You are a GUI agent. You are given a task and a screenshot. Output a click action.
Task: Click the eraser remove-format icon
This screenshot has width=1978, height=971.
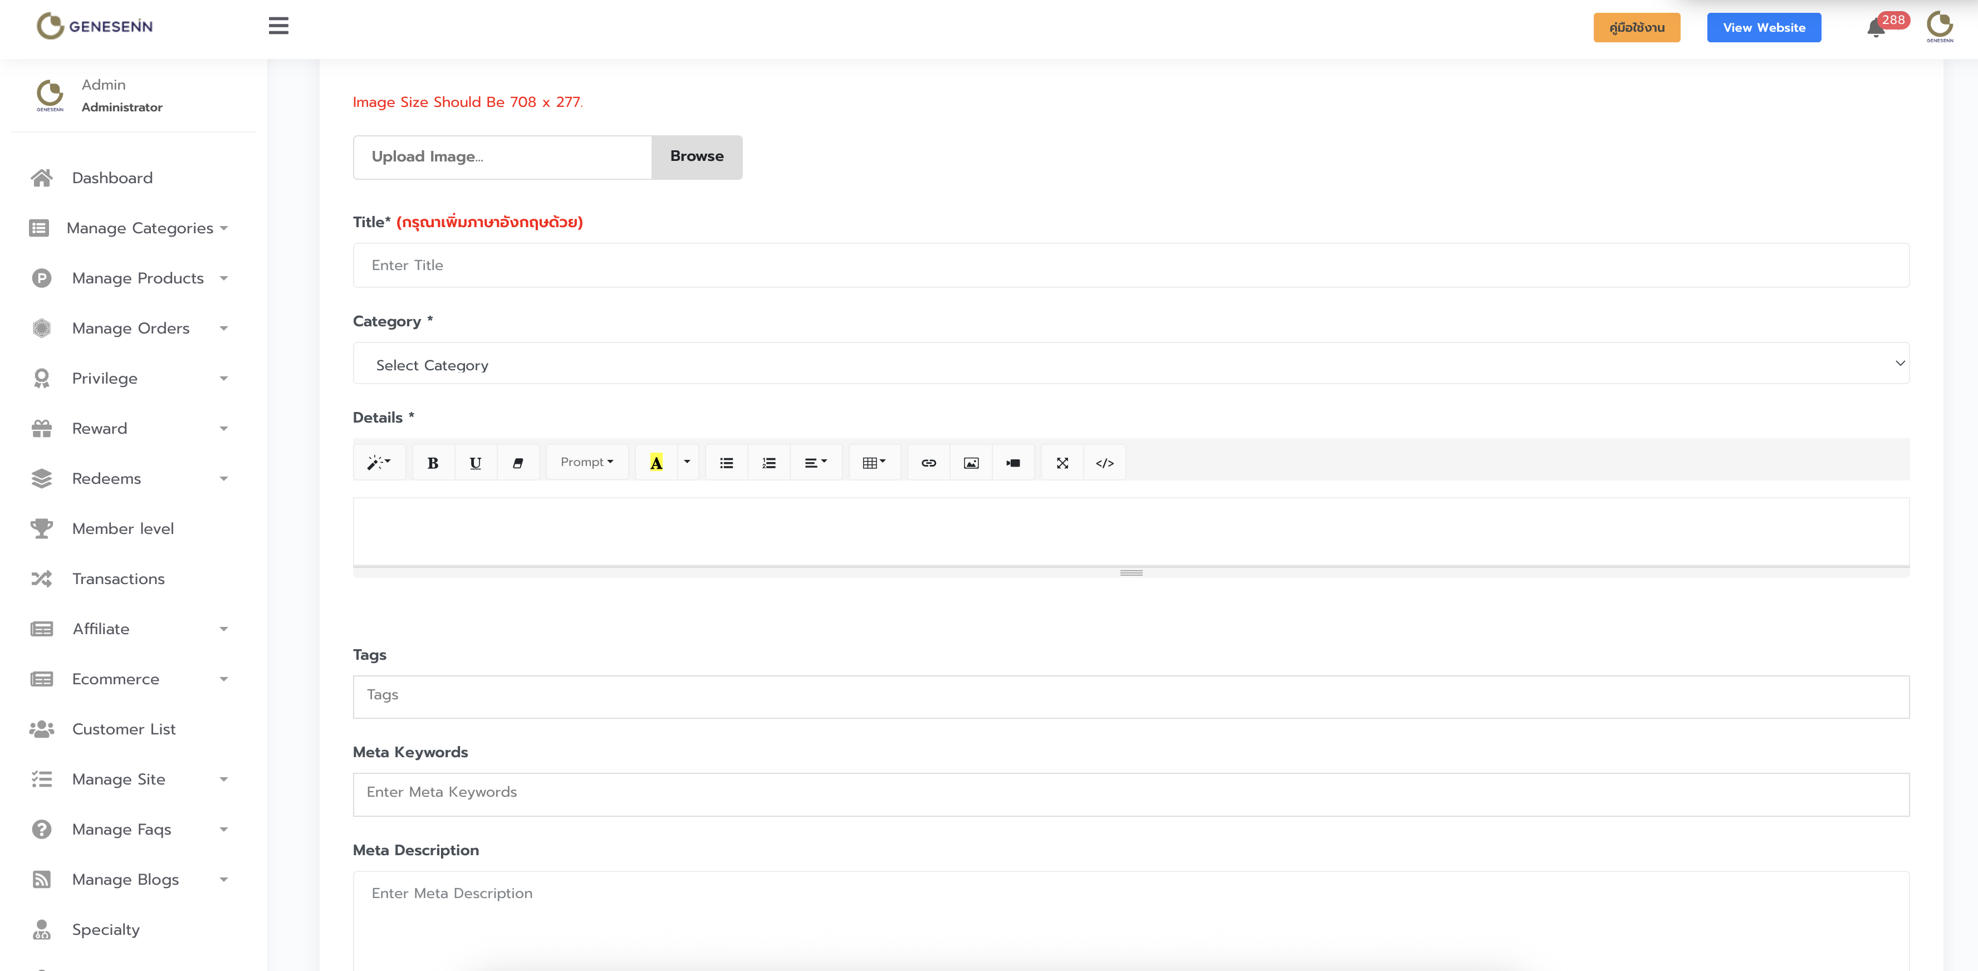517,463
